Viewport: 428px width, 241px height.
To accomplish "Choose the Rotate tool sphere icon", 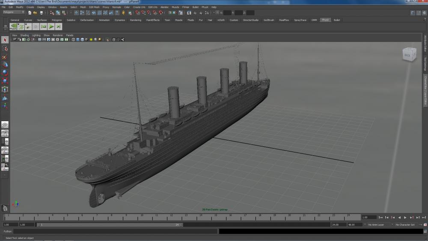I will click(5, 73).
